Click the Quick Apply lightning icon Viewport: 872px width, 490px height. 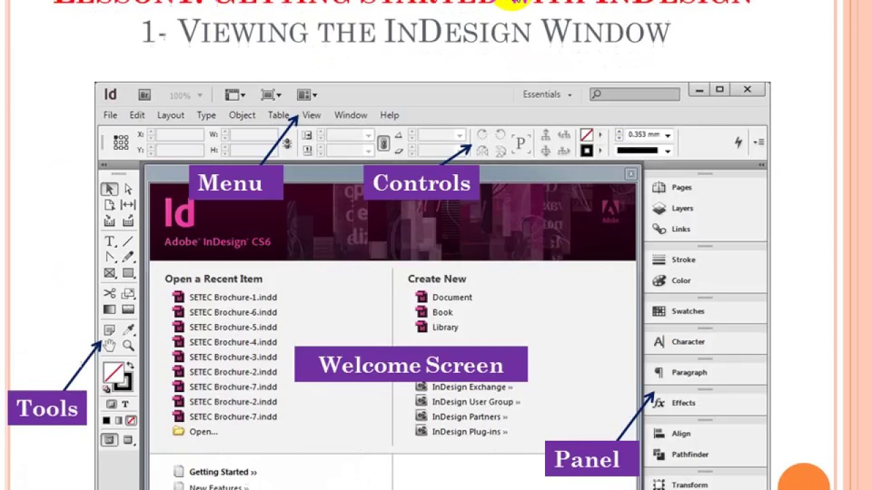pyautogui.click(x=738, y=142)
